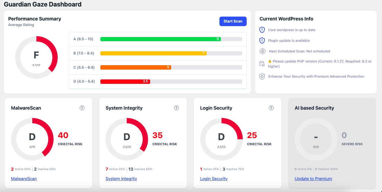Screen dimensions: 382x192
Task: Follow the Update to Premium link
Action: point(313,179)
